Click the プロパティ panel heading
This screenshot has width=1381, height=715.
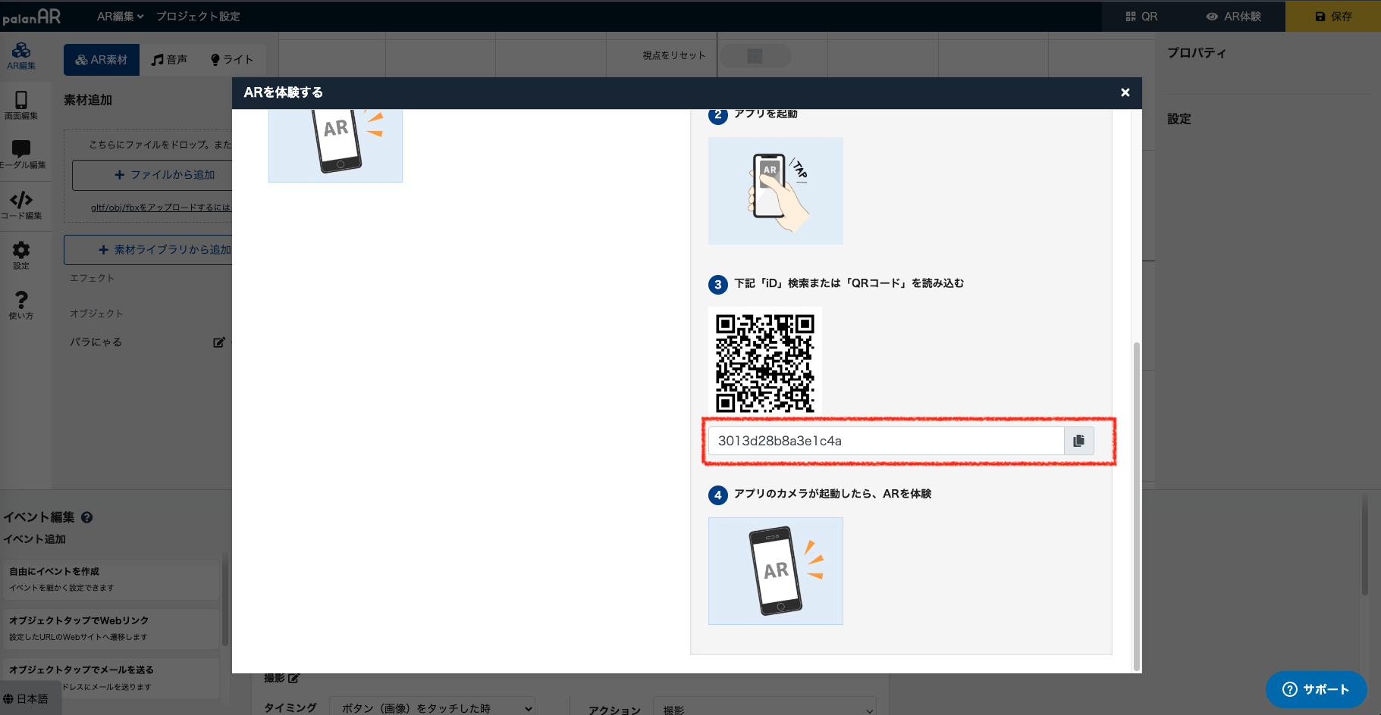[1197, 53]
